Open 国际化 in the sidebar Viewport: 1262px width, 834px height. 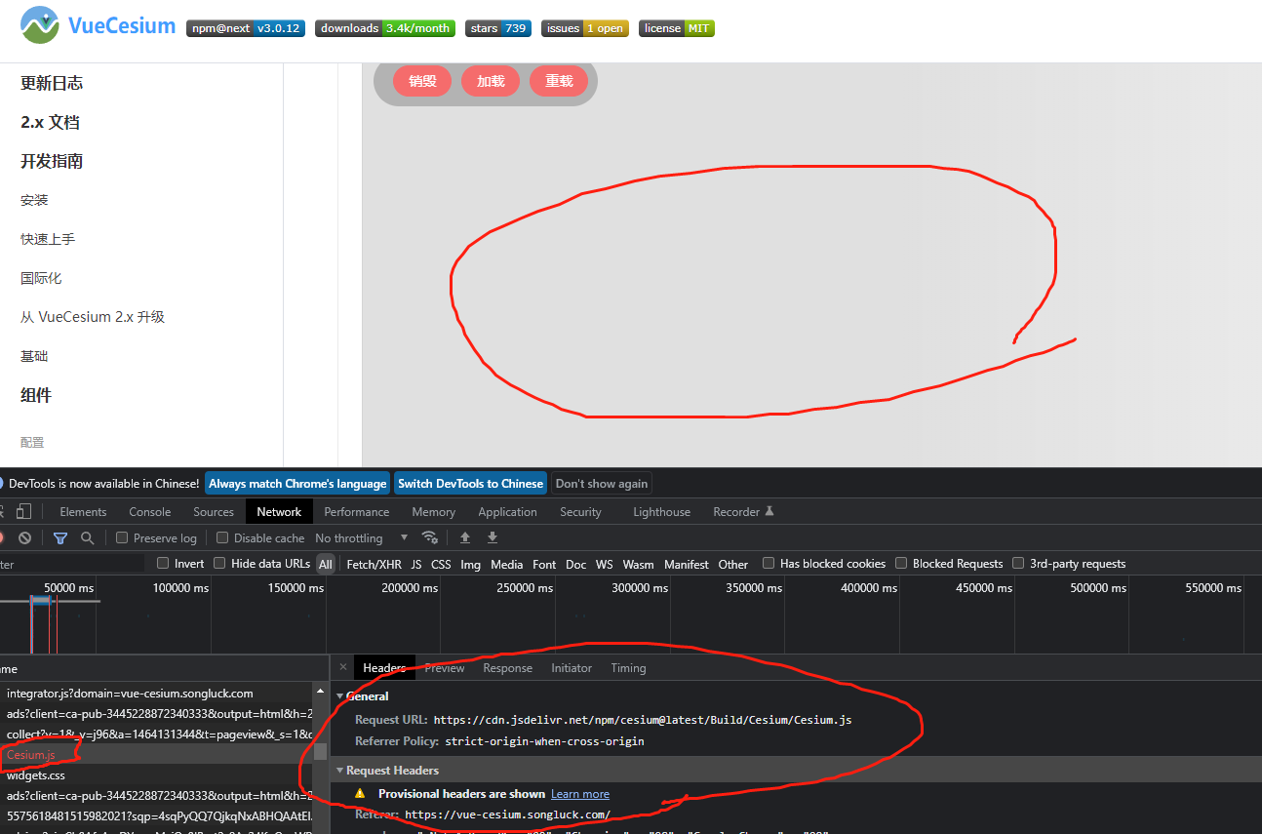[x=41, y=278]
